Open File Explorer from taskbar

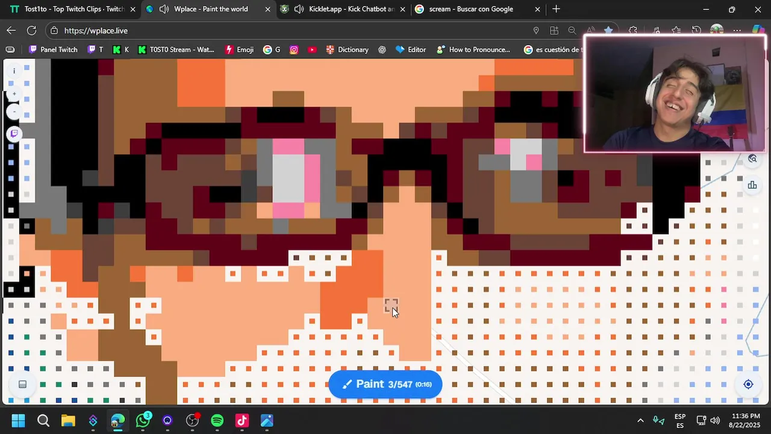tap(68, 421)
